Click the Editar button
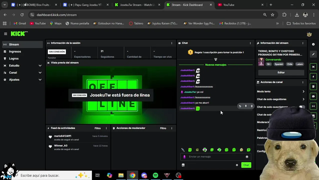319x180 pixels. tap(281, 72)
